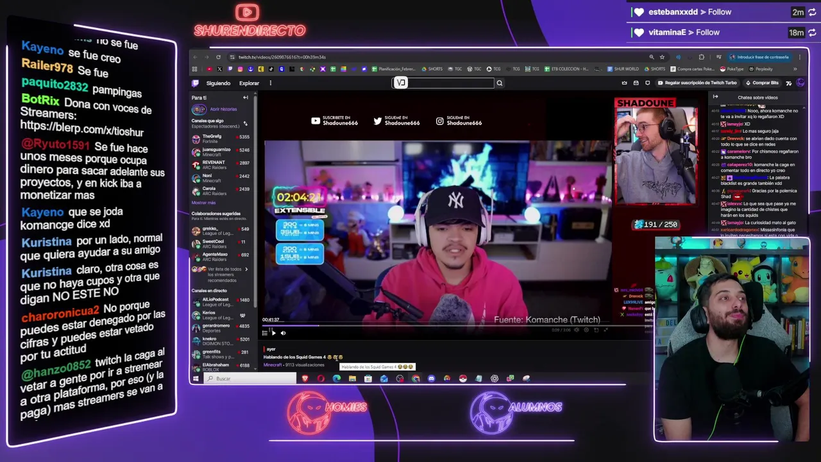Toggle theatre mode in Twitch player
Viewport: 821px width, 462px height.
tap(597, 330)
